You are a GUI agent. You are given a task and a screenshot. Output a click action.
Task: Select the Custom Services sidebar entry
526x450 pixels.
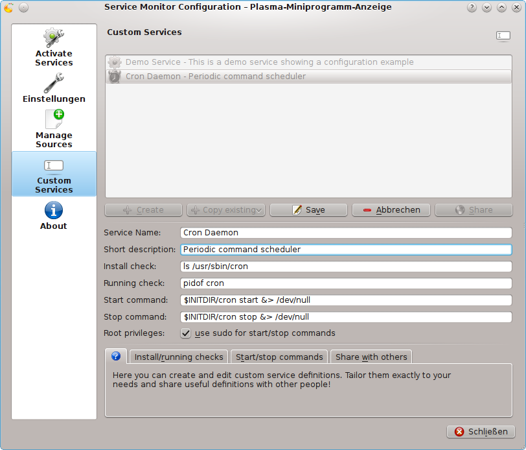coord(54,174)
